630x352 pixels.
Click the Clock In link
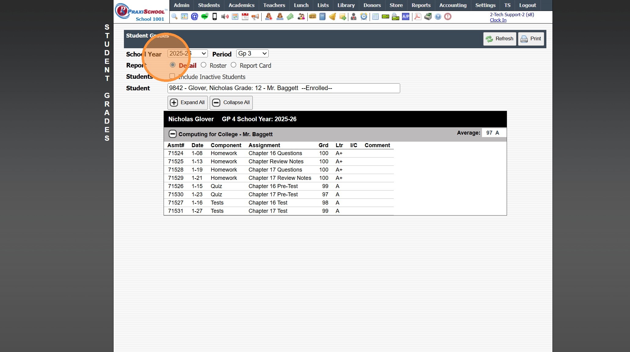pyautogui.click(x=498, y=20)
